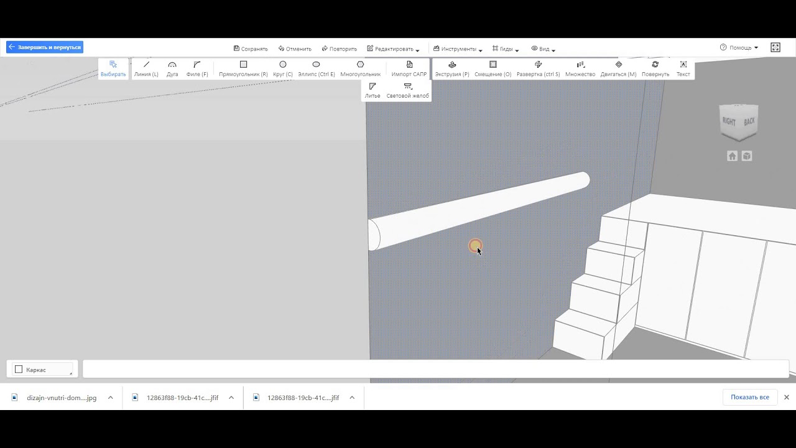The width and height of the screenshot is (796, 448).
Task: Select the Литье molding tool
Action: [x=373, y=91]
